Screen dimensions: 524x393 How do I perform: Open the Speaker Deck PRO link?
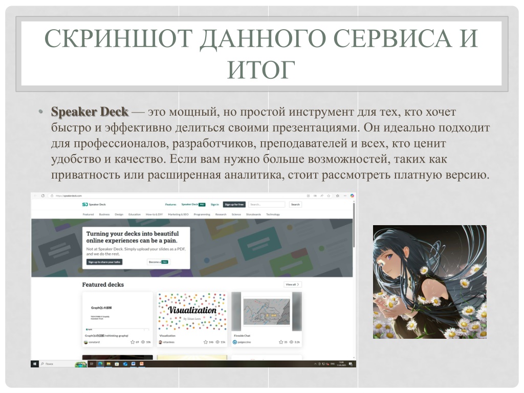(x=193, y=205)
